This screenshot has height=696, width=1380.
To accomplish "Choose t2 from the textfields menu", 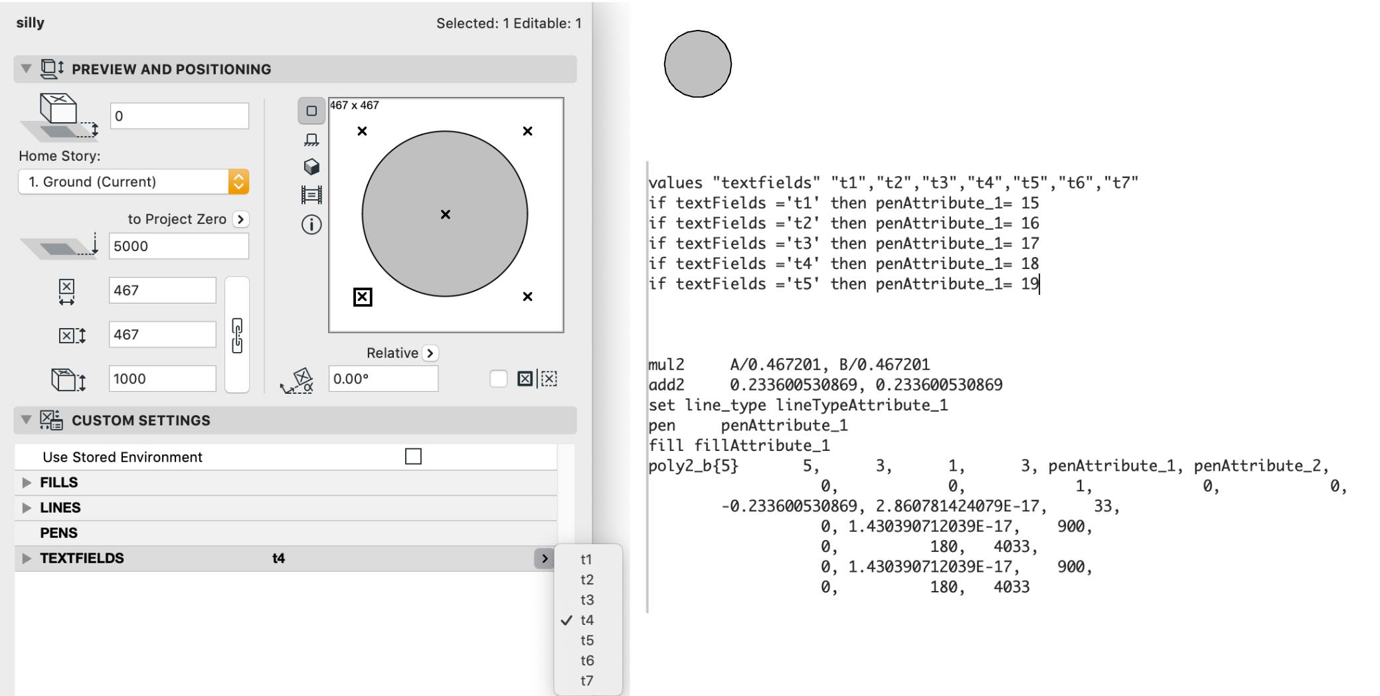I will point(587,580).
